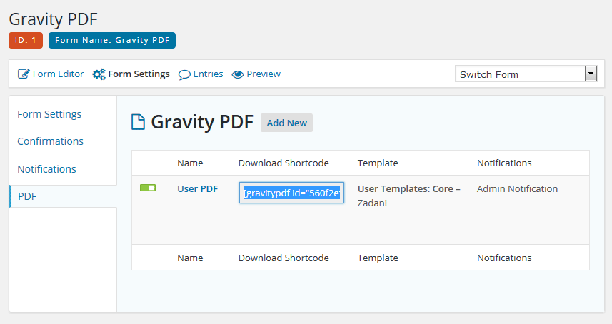Click the footer Notifications column label
This screenshot has height=324, width=612.
pyautogui.click(x=504, y=258)
